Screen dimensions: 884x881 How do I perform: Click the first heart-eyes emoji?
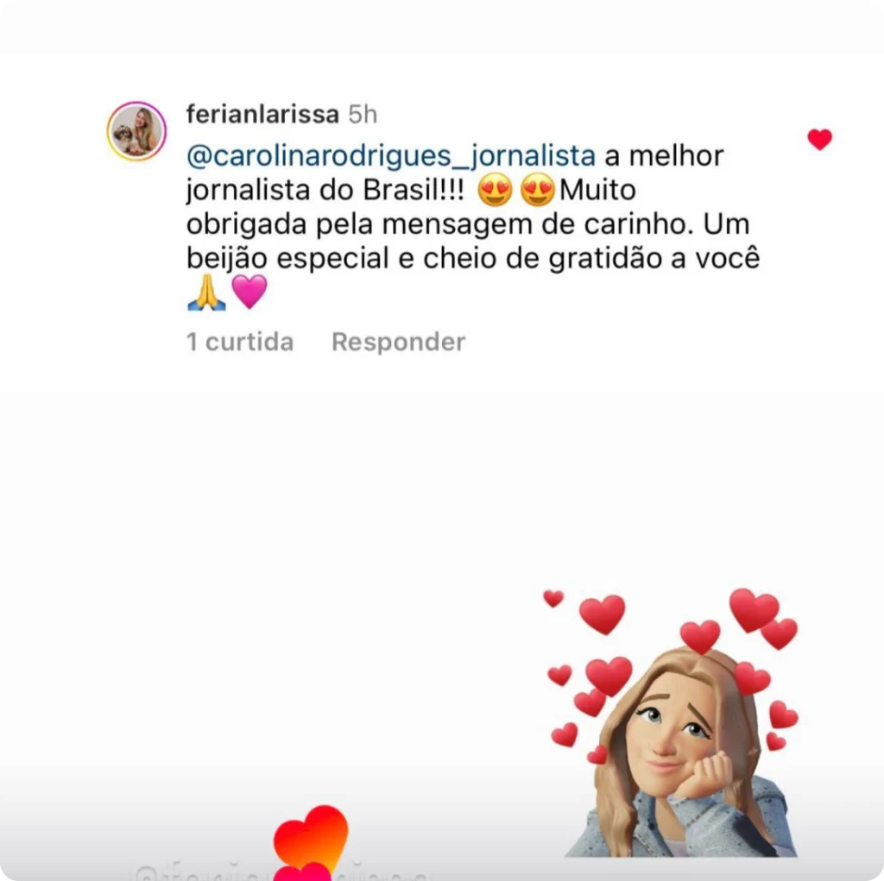495,191
